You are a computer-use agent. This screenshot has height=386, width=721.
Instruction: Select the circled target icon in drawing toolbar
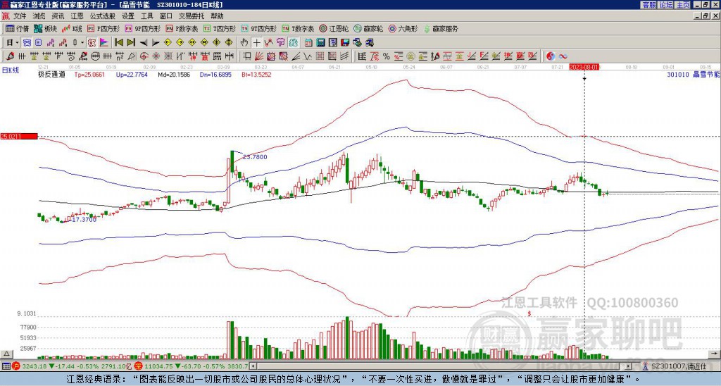[144, 56]
